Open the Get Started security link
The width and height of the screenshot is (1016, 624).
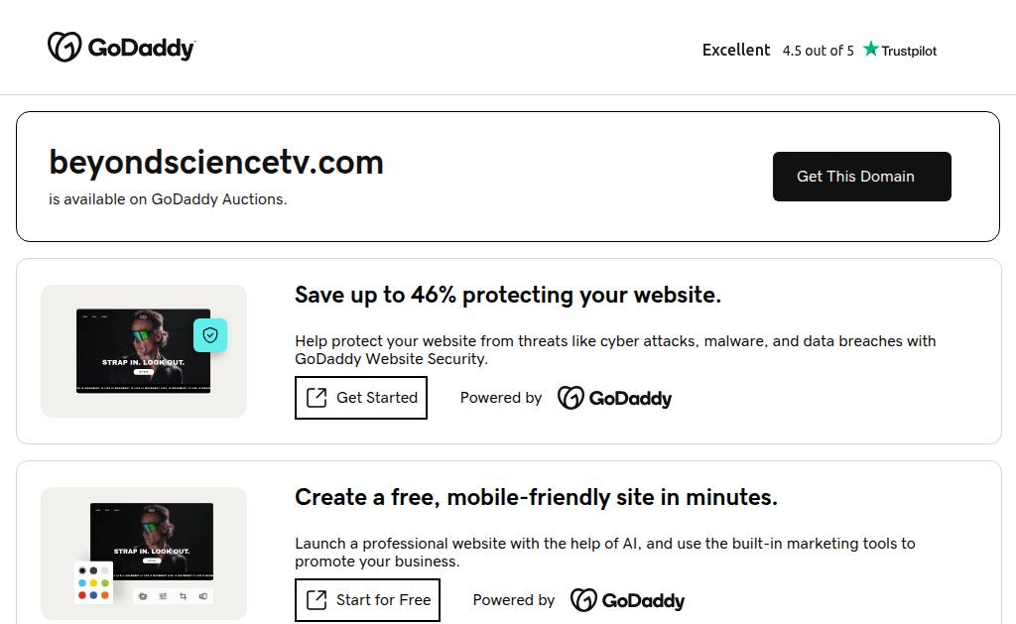(361, 398)
